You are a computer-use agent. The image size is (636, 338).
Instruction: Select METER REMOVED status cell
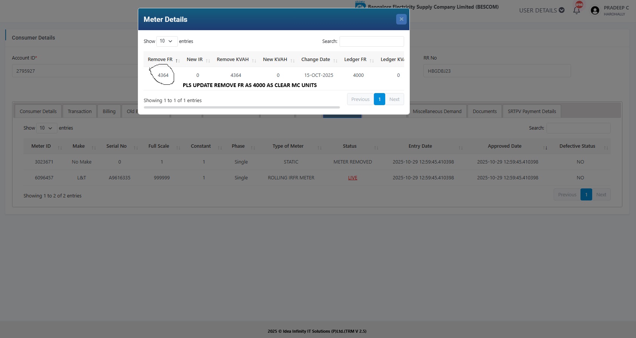[x=353, y=162]
